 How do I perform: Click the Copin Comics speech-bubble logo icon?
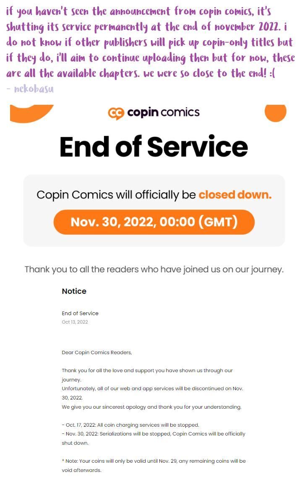click(116, 114)
